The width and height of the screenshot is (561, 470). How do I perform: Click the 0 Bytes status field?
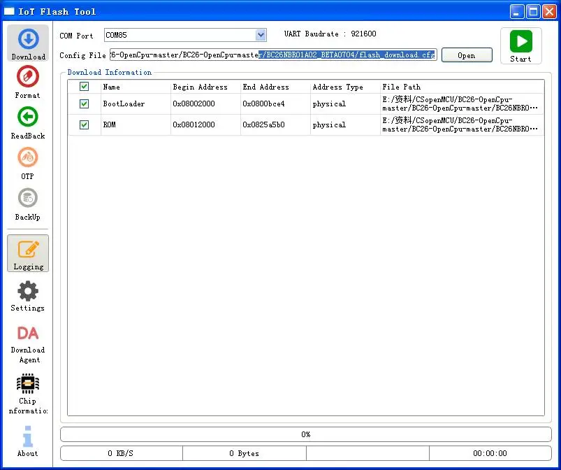click(245, 453)
